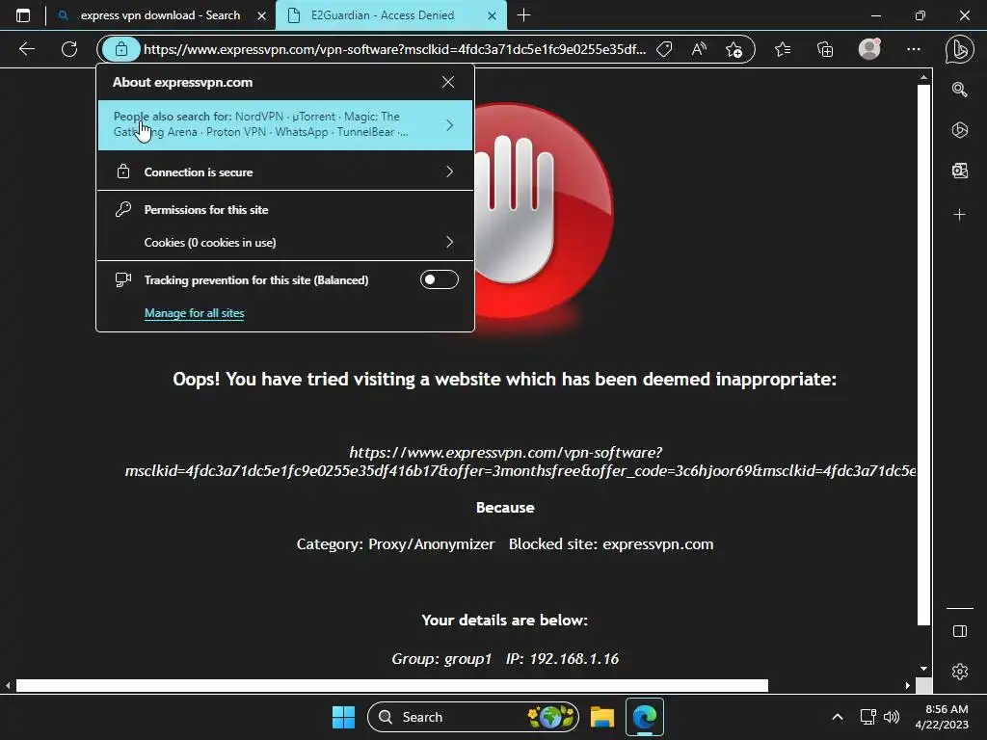Close the express vpn download tab
Viewport: 987px width, 740px height.
tap(261, 15)
